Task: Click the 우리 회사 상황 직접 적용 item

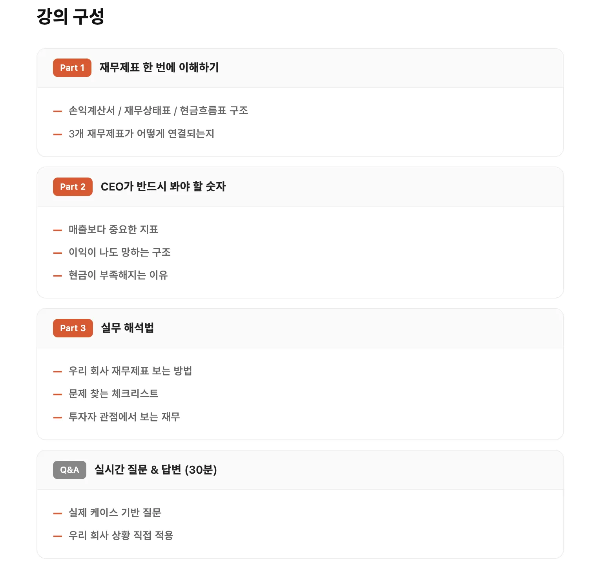Action: tap(121, 535)
